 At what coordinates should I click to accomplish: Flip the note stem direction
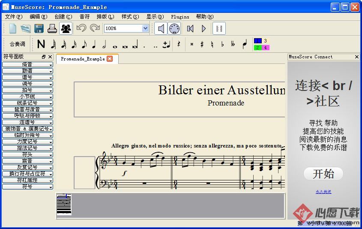[245, 44]
